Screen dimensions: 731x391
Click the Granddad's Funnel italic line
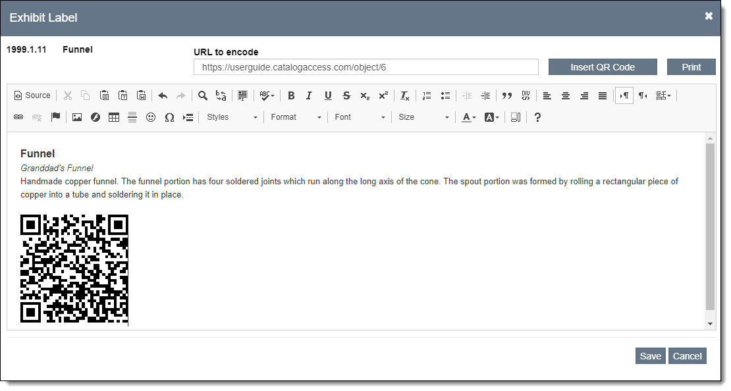click(57, 168)
